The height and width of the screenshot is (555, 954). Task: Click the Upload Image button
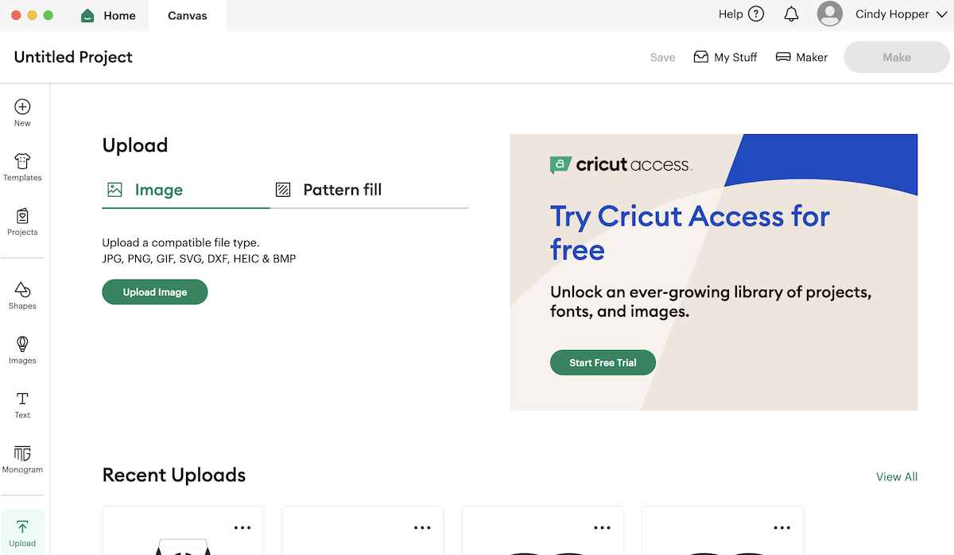(155, 292)
